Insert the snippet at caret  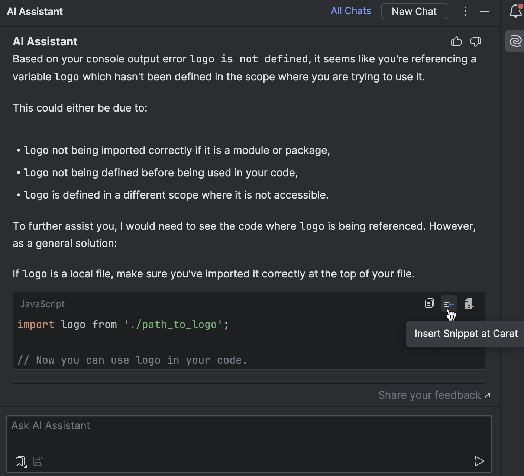[x=449, y=303]
